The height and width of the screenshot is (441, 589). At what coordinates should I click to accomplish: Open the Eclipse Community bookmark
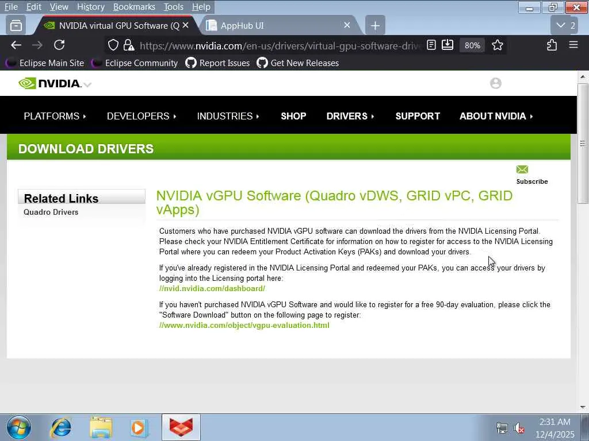[x=135, y=63]
